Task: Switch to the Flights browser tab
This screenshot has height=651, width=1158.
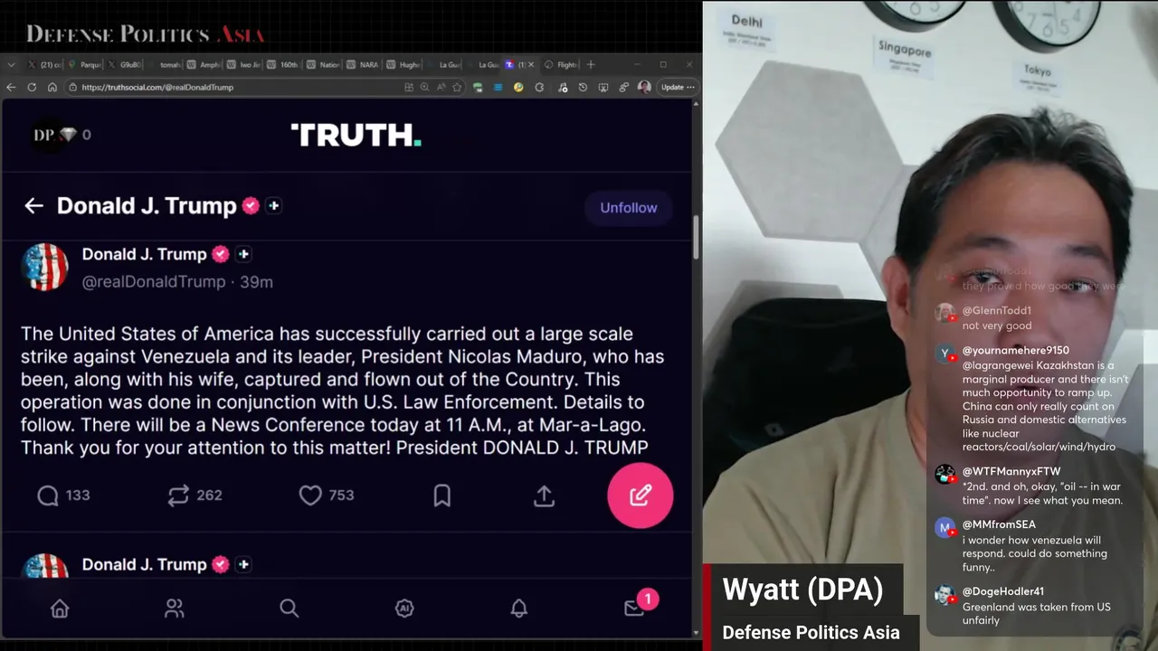Action: pyautogui.click(x=560, y=64)
